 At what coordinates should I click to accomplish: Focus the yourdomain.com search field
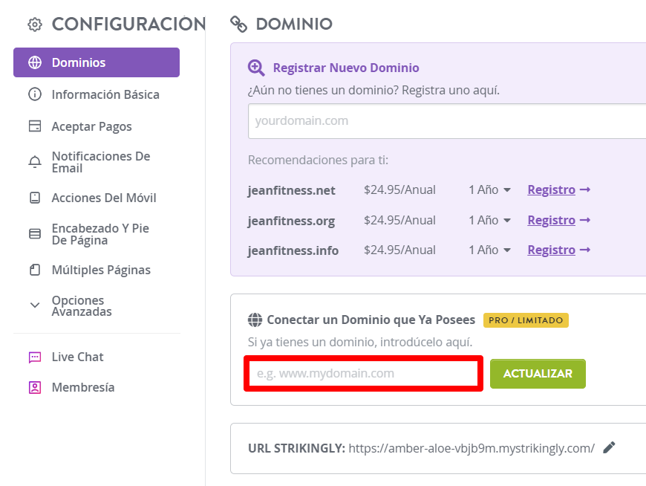point(447,121)
